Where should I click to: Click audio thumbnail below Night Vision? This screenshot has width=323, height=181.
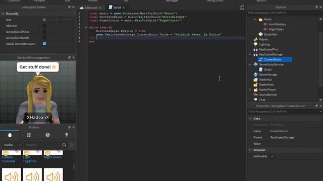(53, 174)
